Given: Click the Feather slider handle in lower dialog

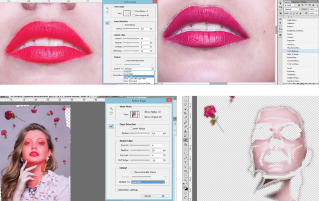Looking at the screenshot, I should [139, 150].
